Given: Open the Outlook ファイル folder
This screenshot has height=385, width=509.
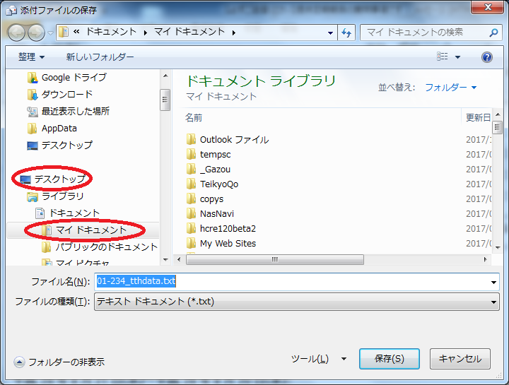Looking at the screenshot, I should click(233, 140).
